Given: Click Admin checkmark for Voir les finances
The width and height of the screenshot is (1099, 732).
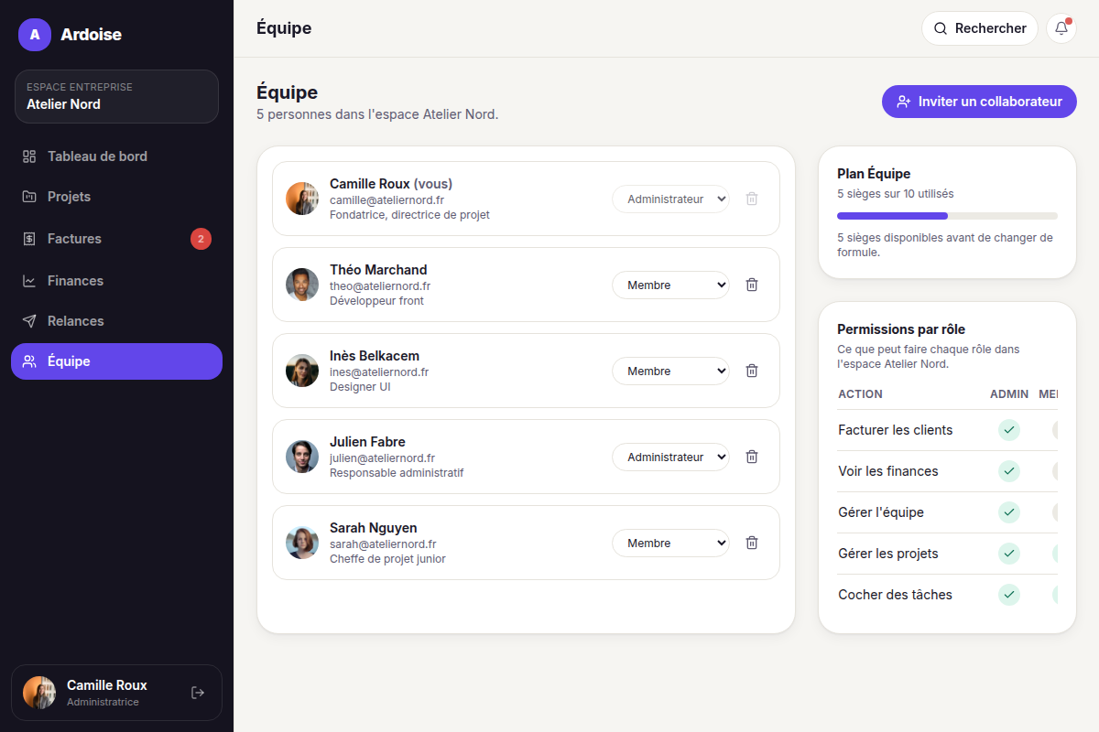Looking at the screenshot, I should (1009, 471).
